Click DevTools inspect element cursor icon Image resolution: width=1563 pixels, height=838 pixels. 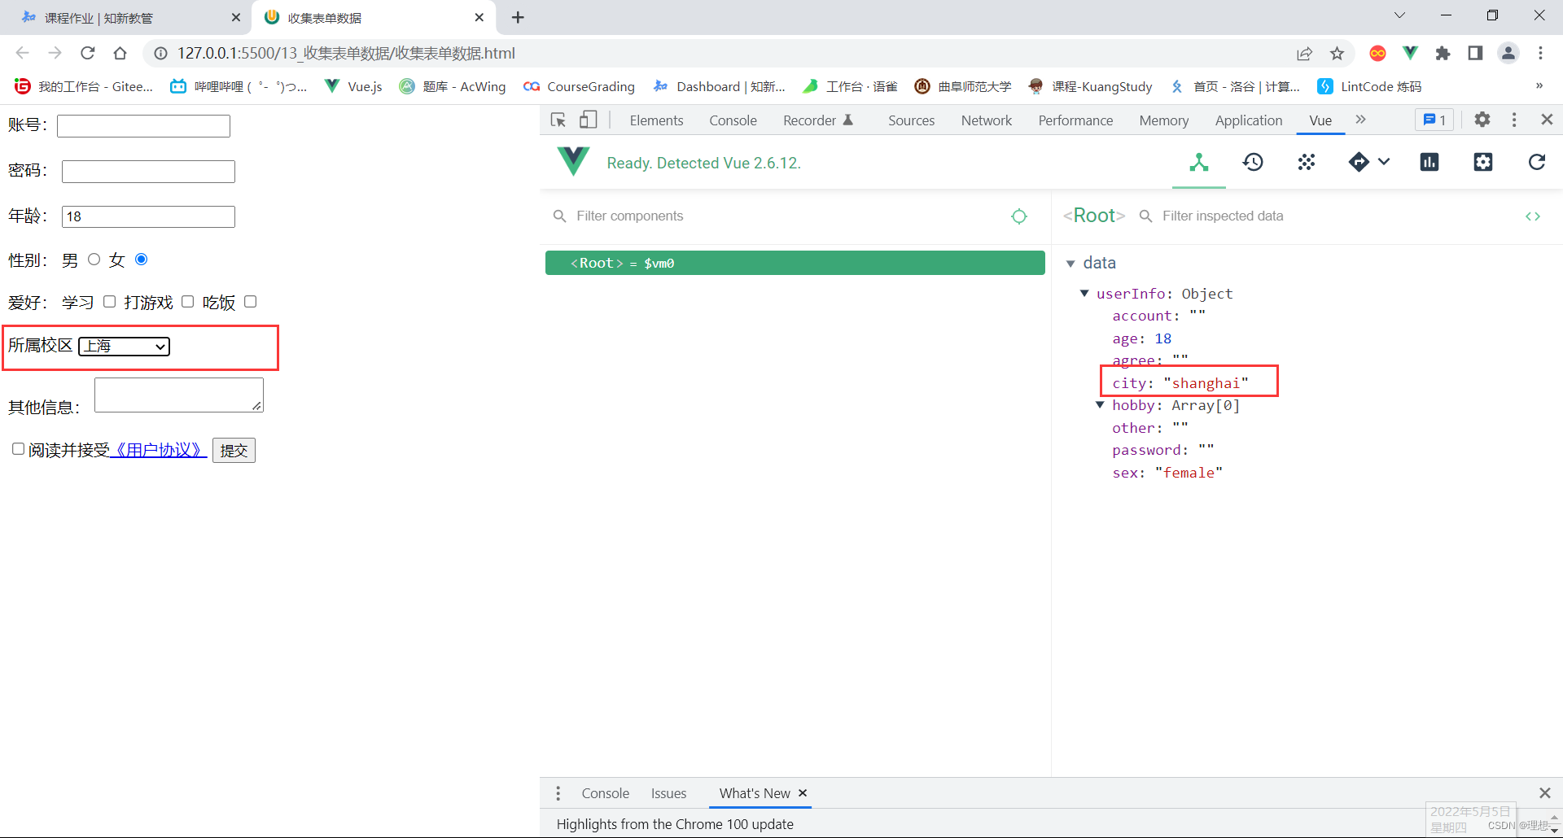click(x=558, y=120)
